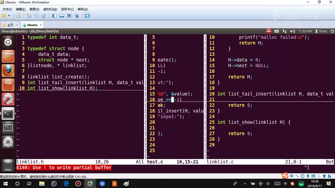Open the 虚拟机(M) menu

pyautogui.click(x=50, y=9)
